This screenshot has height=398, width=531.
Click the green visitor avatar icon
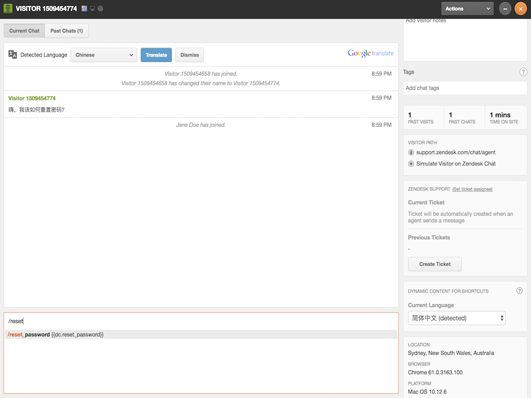pos(8,9)
